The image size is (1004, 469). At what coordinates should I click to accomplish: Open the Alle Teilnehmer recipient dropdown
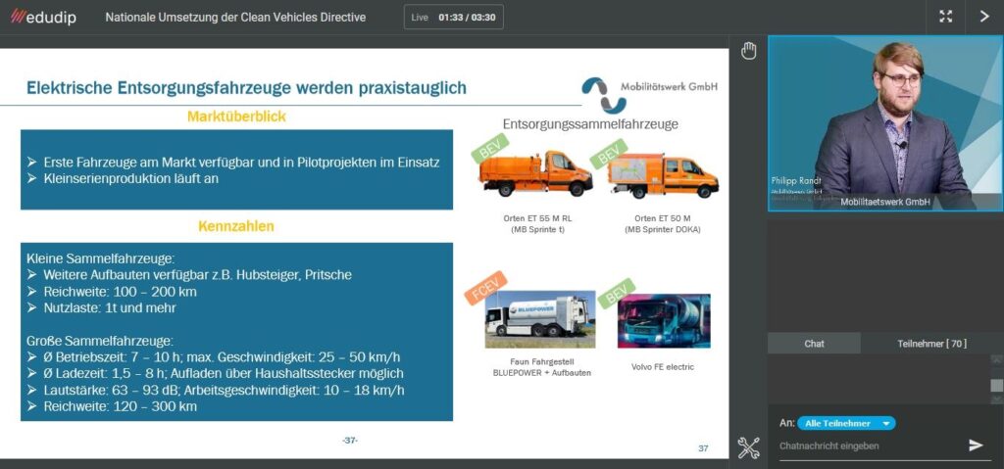(x=846, y=424)
